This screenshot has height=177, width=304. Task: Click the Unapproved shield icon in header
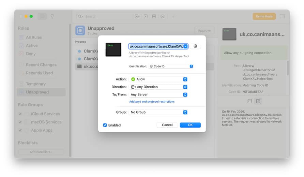tap(80, 30)
